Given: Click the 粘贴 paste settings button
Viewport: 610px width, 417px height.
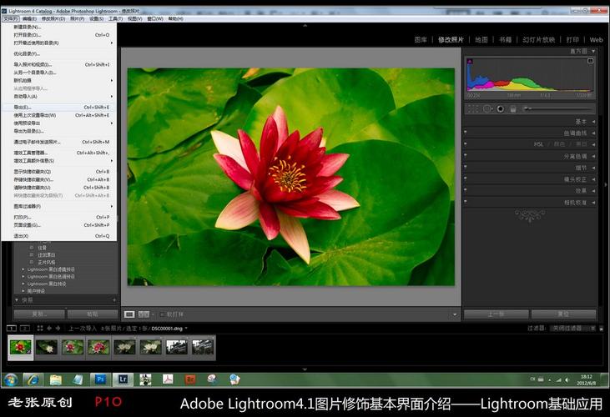Looking at the screenshot, I should pyautogui.click(x=93, y=314).
